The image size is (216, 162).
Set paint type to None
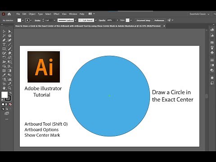click(x=10, y=104)
